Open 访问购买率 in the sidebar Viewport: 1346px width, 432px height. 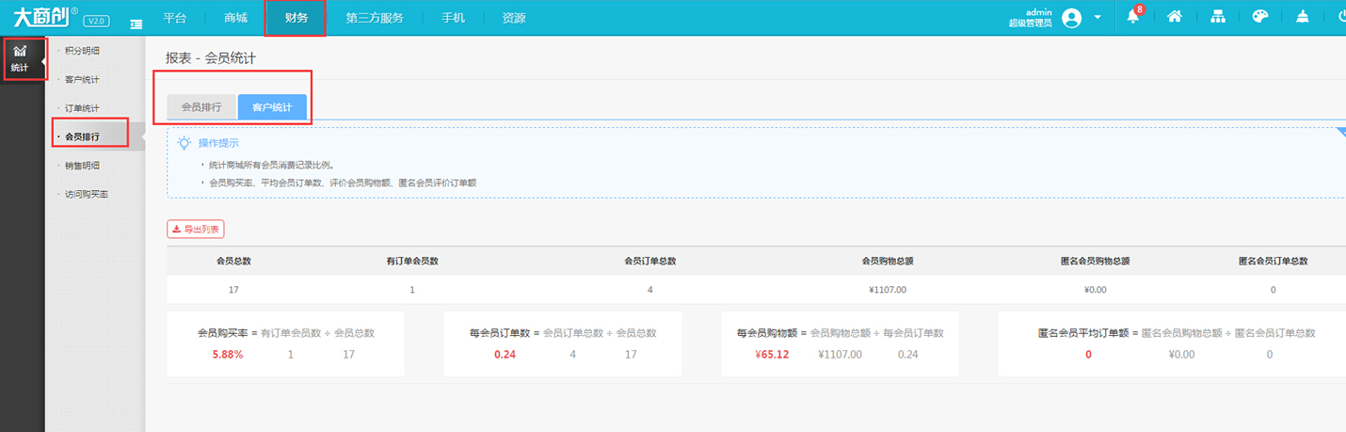(85, 194)
